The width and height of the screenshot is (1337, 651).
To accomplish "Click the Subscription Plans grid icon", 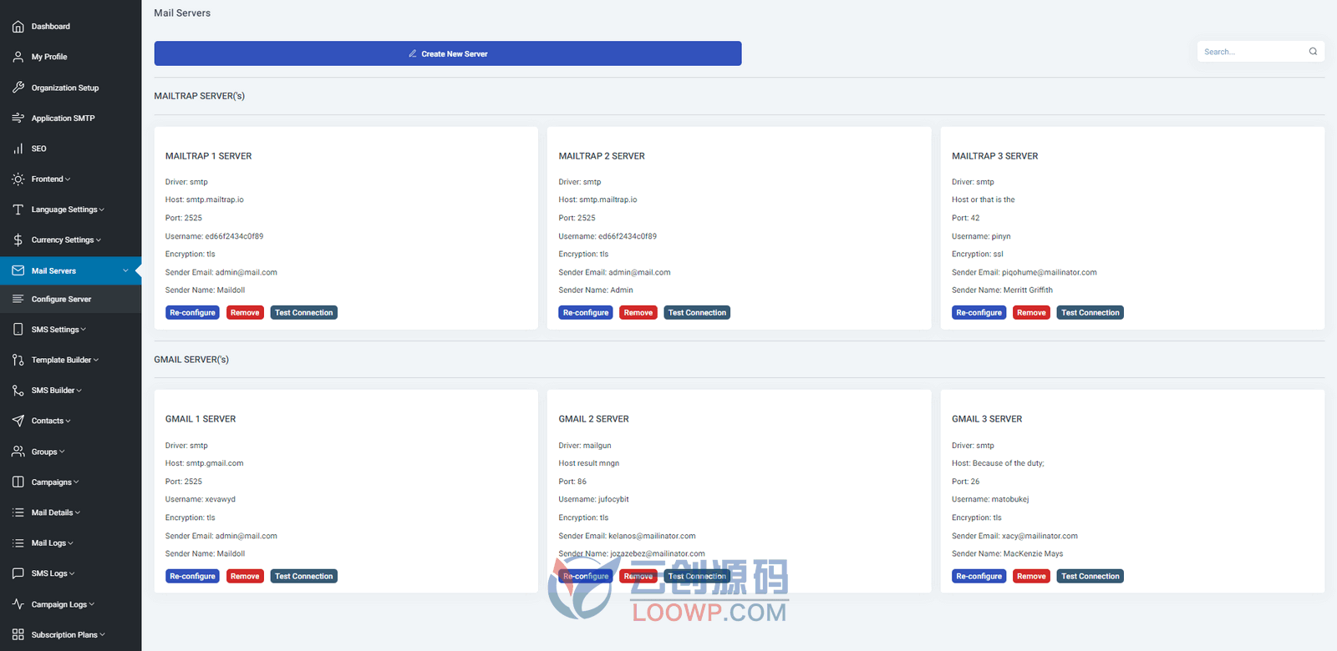I will click(18, 635).
